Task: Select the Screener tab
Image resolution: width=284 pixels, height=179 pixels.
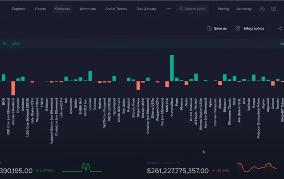Action: click(63, 9)
